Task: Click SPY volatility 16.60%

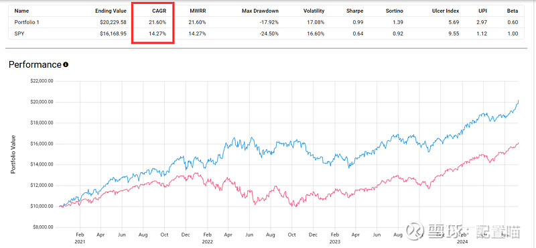Action: [x=316, y=34]
